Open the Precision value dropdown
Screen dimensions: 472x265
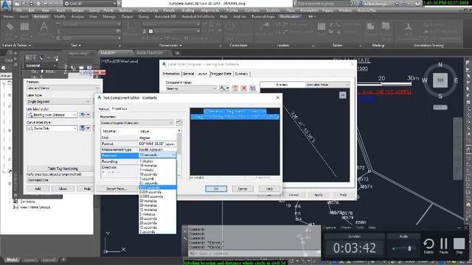pos(174,155)
